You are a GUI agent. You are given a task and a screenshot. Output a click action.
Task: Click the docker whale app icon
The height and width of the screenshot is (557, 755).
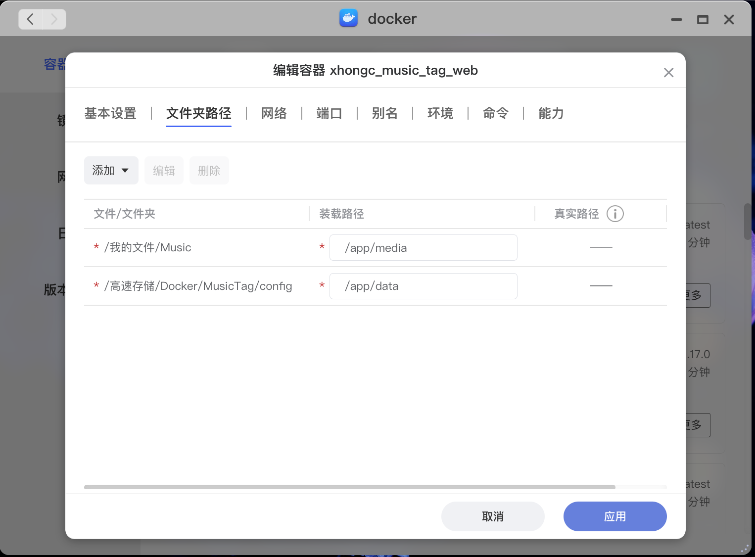point(348,18)
